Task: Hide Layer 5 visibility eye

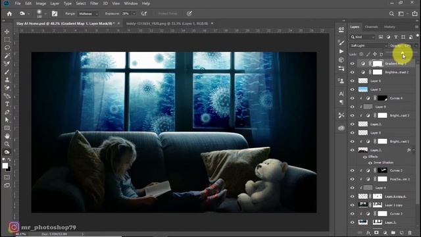Action: coord(353,90)
